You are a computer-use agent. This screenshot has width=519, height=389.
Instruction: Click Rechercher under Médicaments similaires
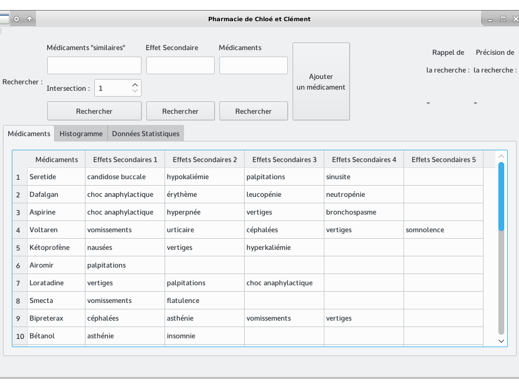(x=94, y=111)
